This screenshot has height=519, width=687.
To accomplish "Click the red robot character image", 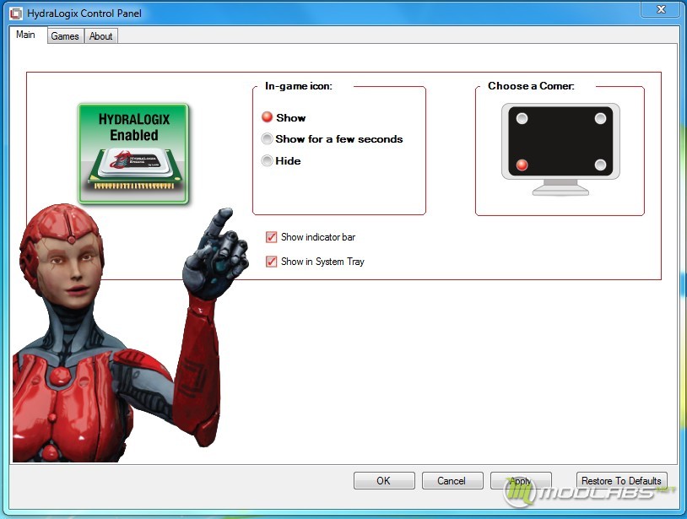I will [x=127, y=332].
